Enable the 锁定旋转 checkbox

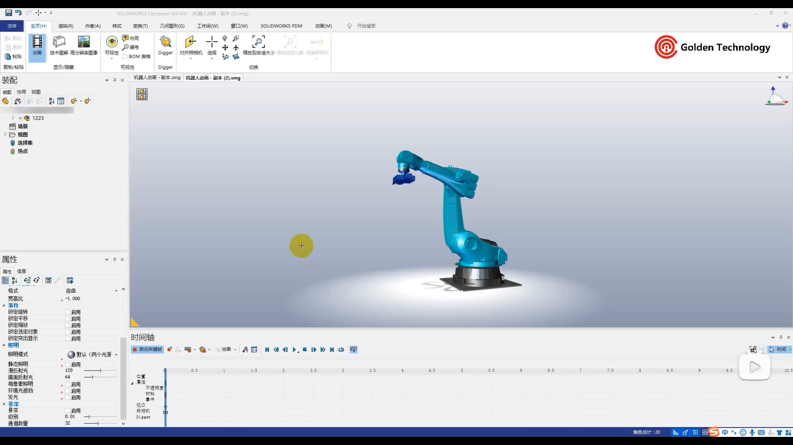click(67, 312)
